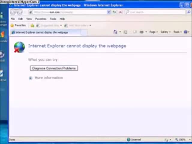Open the View menu
192x144 pixels.
pyautogui.click(x=29, y=19)
